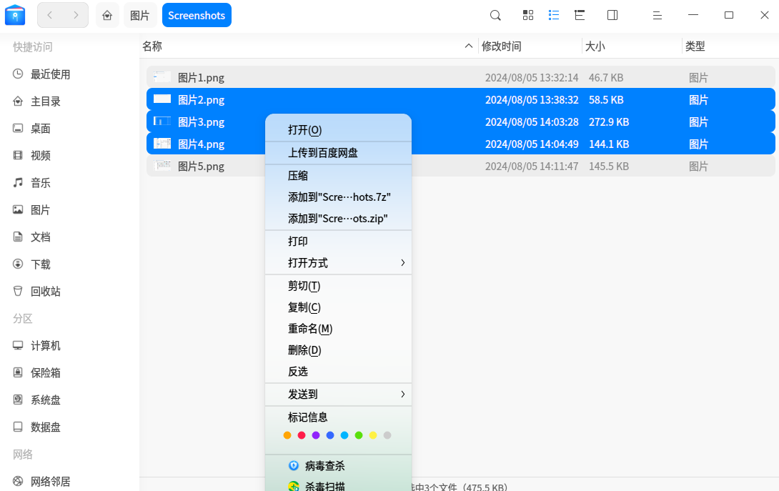Go to home directory icon in breadcrumb
Screen dimensions: 779x491
[107, 15]
